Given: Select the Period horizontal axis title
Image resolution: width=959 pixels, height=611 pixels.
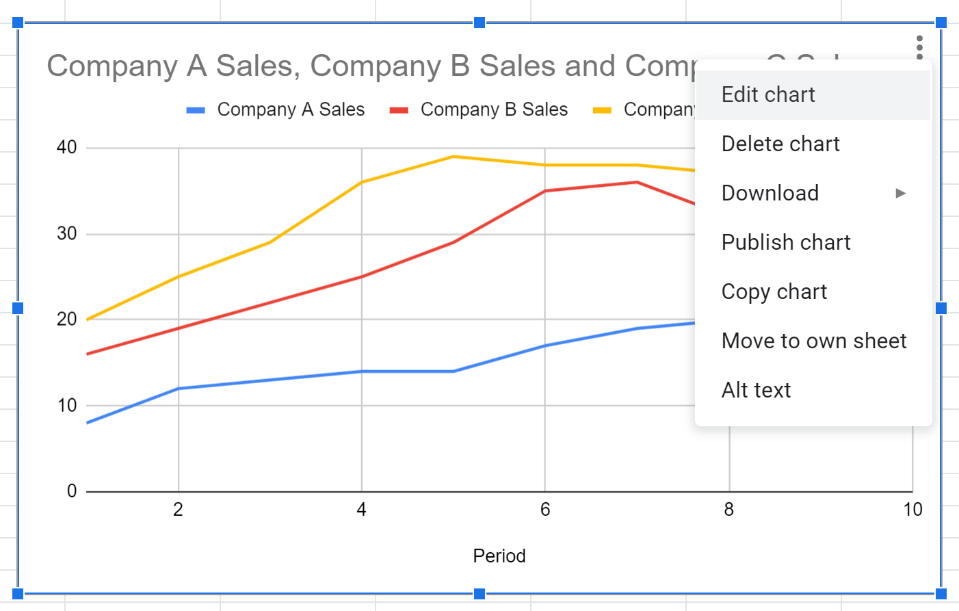Looking at the screenshot, I should (499, 556).
